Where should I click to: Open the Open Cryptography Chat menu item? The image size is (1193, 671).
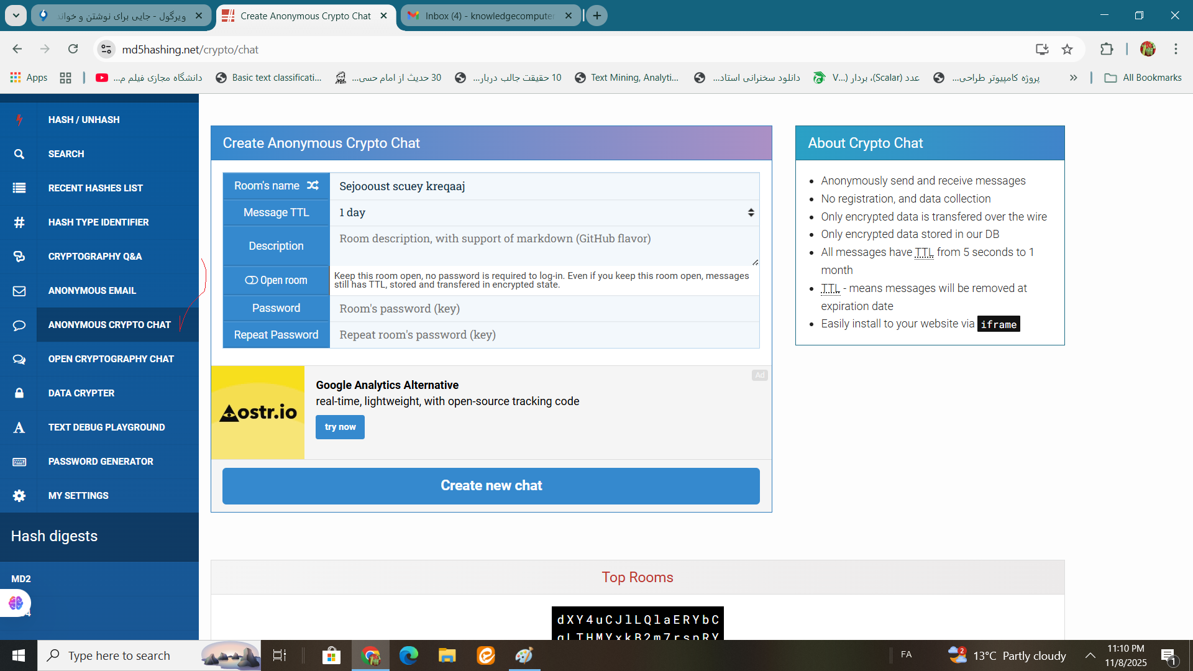pyautogui.click(x=111, y=359)
